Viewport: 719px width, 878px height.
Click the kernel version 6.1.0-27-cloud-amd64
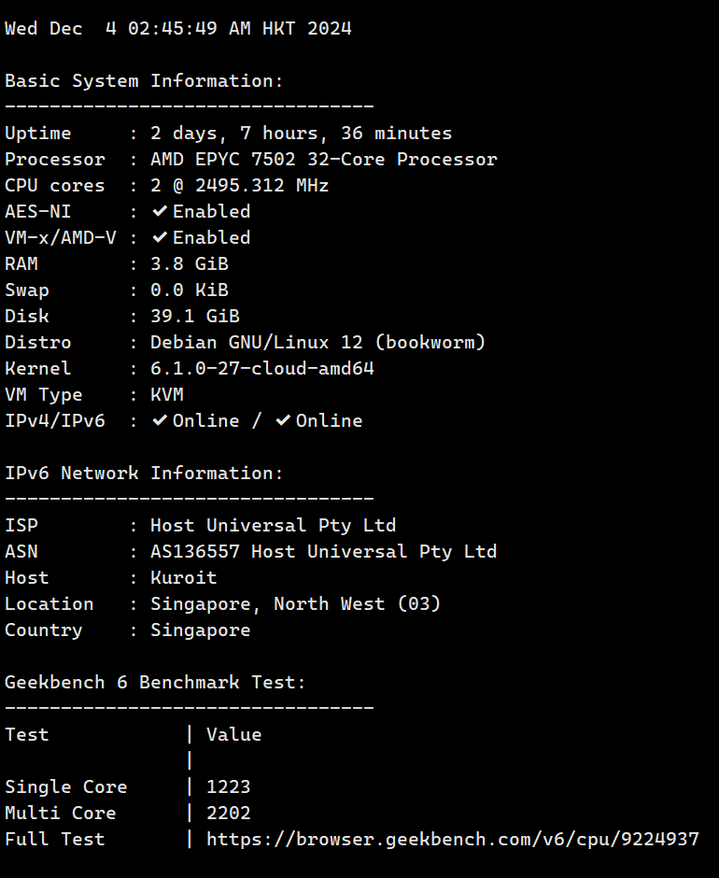tap(261, 368)
